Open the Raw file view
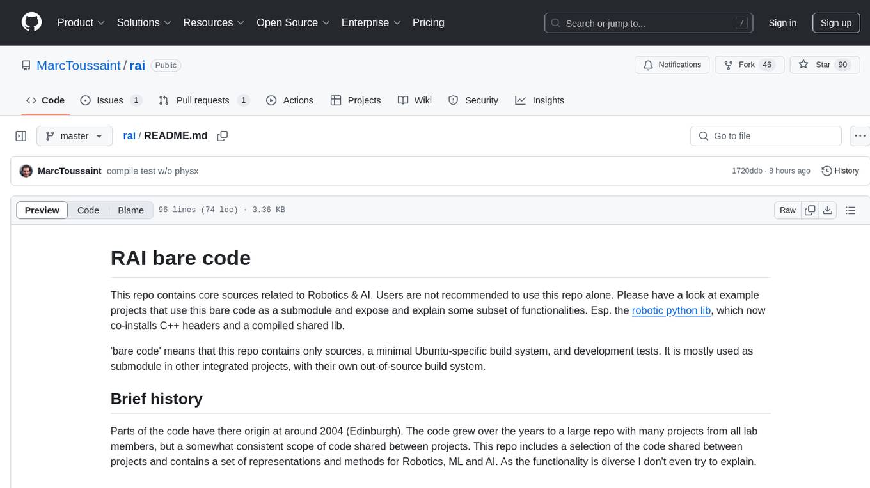Screen dimensions: 870x488 click(787, 210)
